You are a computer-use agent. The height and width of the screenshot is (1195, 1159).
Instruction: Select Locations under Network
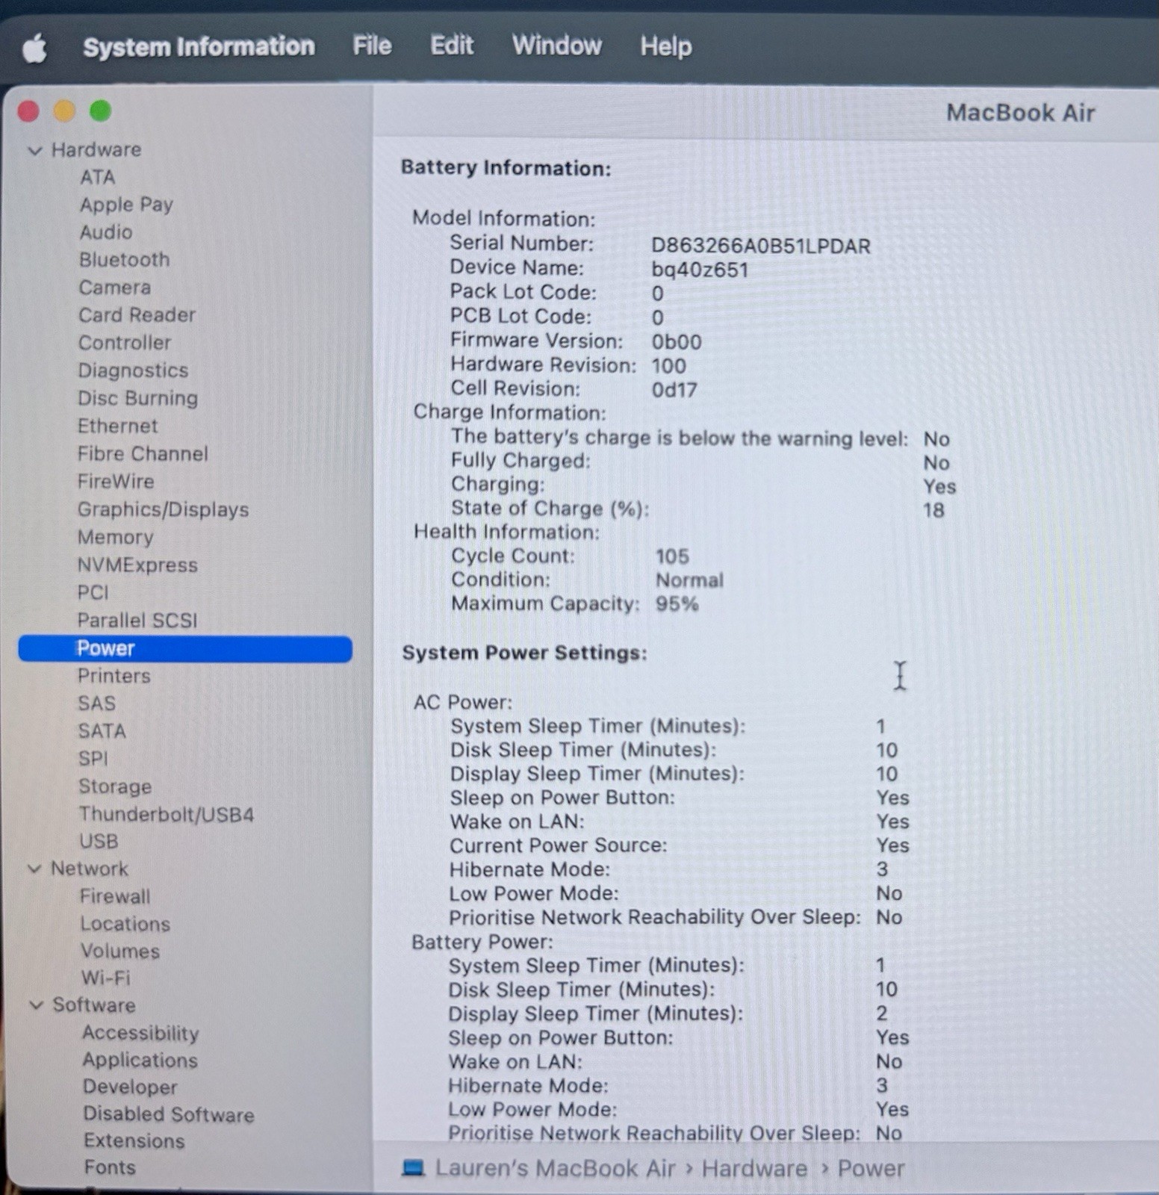click(x=125, y=924)
